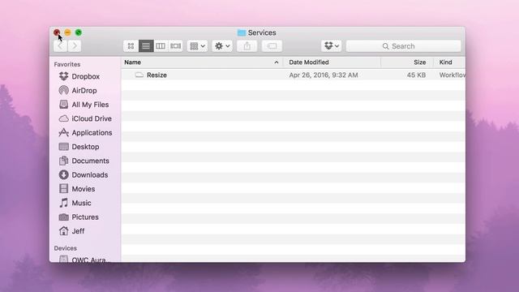The image size is (519, 292).
Task: Click the Applications sidebar icon
Action: pyautogui.click(x=63, y=132)
